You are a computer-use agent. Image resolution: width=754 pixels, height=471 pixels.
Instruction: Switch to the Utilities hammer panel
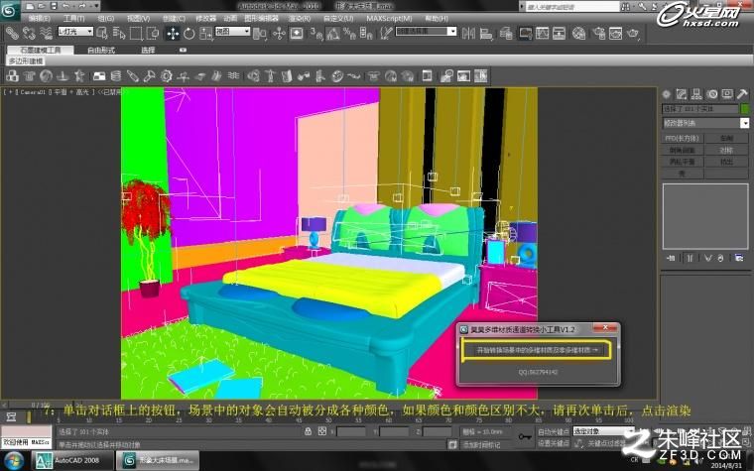[x=742, y=94]
